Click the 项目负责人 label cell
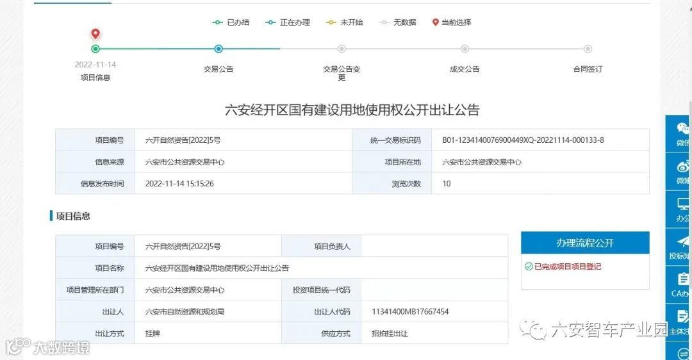Viewport: 692px width, 360px height. [x=321, y=246]
